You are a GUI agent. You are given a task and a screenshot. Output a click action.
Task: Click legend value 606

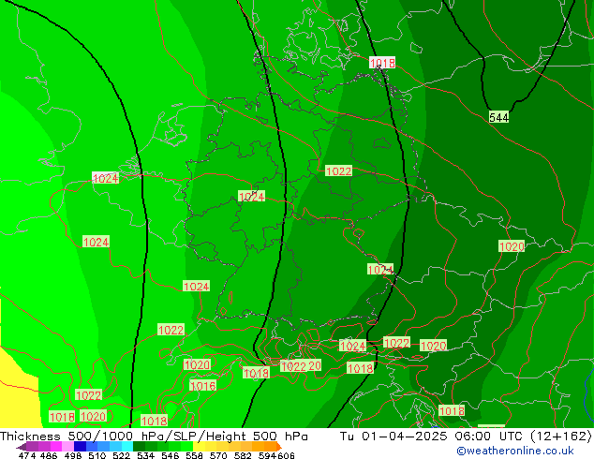286,455
